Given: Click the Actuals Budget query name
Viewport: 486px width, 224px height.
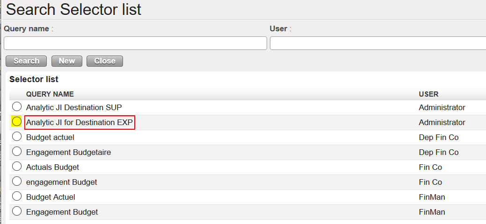Looking at the screenshot, I should 52,167.
